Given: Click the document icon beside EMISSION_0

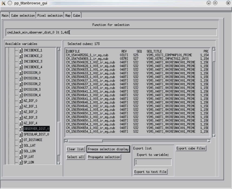Looking at the screenshot, I should [x=21, y=73].
